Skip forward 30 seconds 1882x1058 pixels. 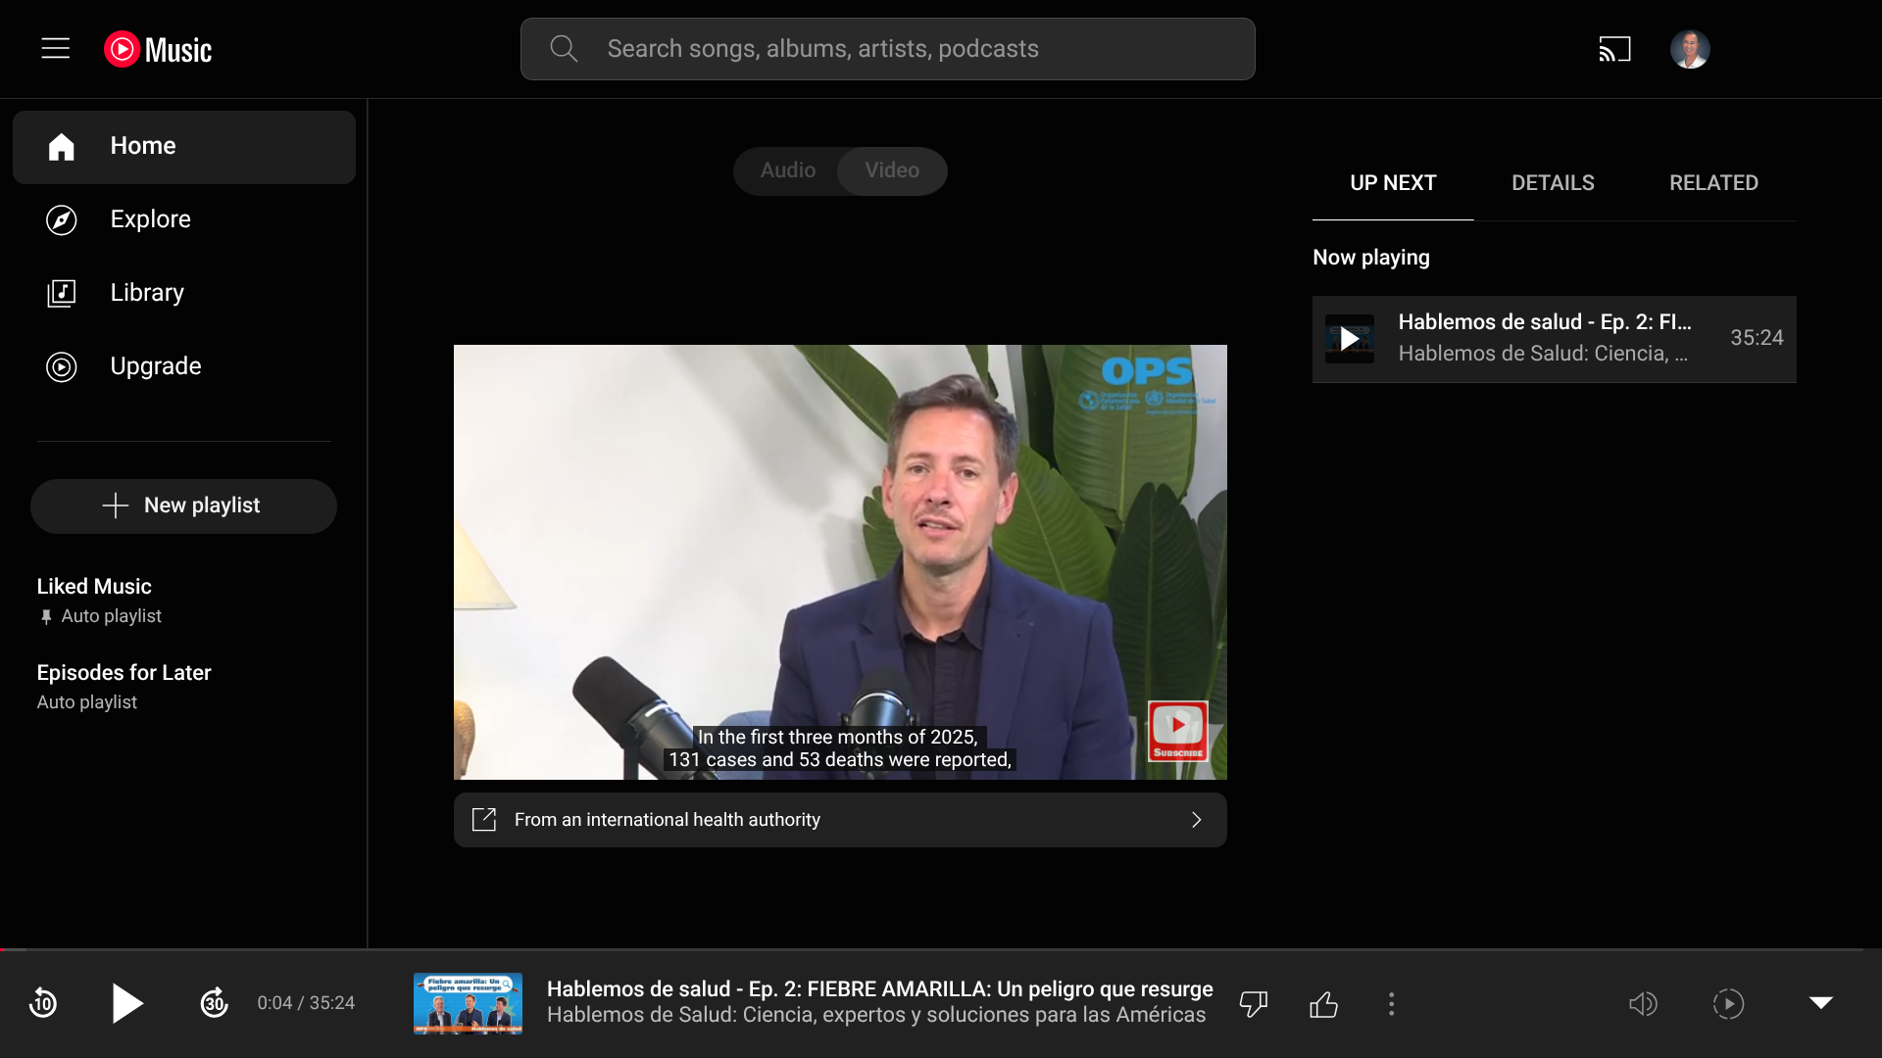pyautogui.click(x=214, y=1003)
